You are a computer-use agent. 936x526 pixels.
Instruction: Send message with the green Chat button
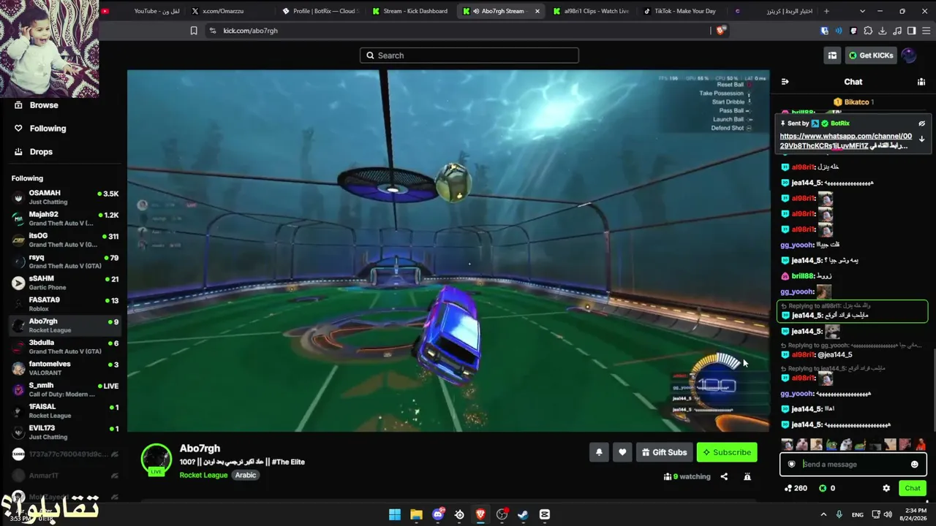click(x=913, y=488)
